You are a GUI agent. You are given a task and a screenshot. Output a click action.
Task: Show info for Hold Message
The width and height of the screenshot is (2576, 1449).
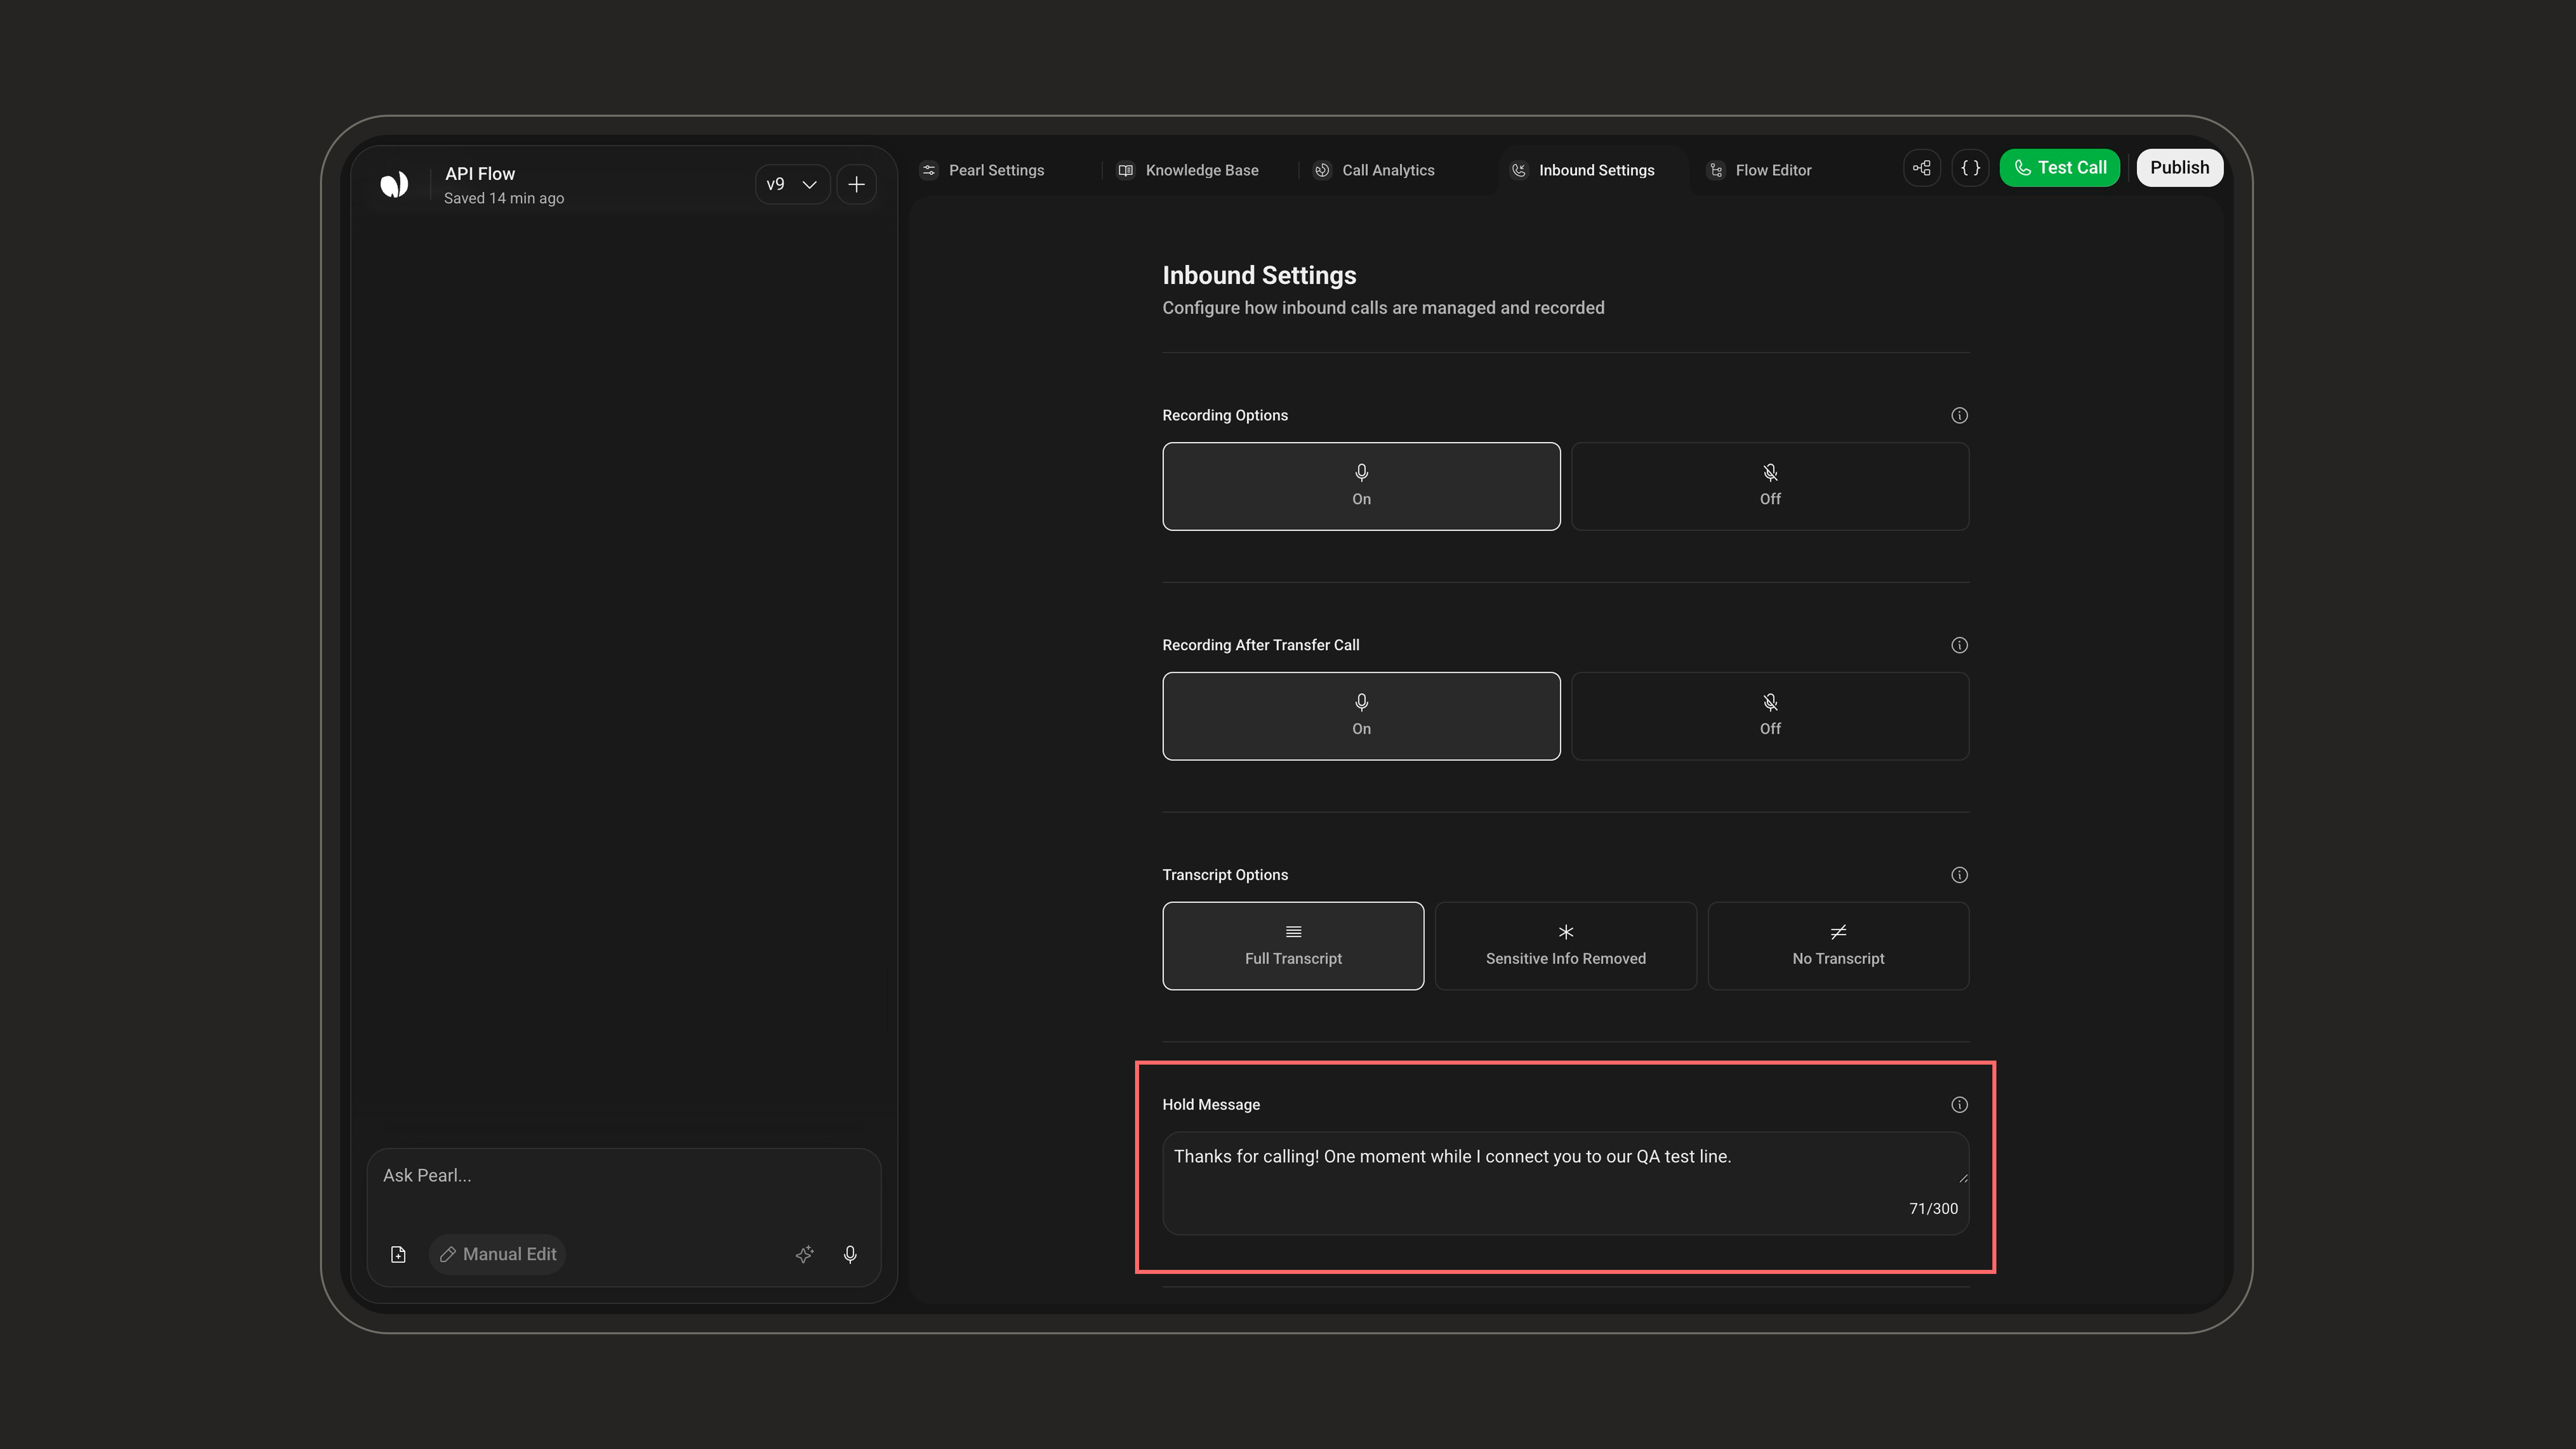pos(1959,1105)
